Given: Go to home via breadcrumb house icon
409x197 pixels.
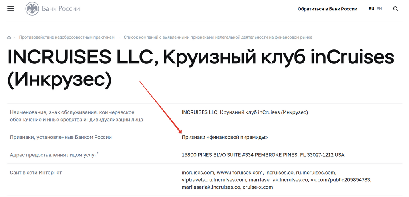Looking at the screenshot, I should (x=9, y=37).
